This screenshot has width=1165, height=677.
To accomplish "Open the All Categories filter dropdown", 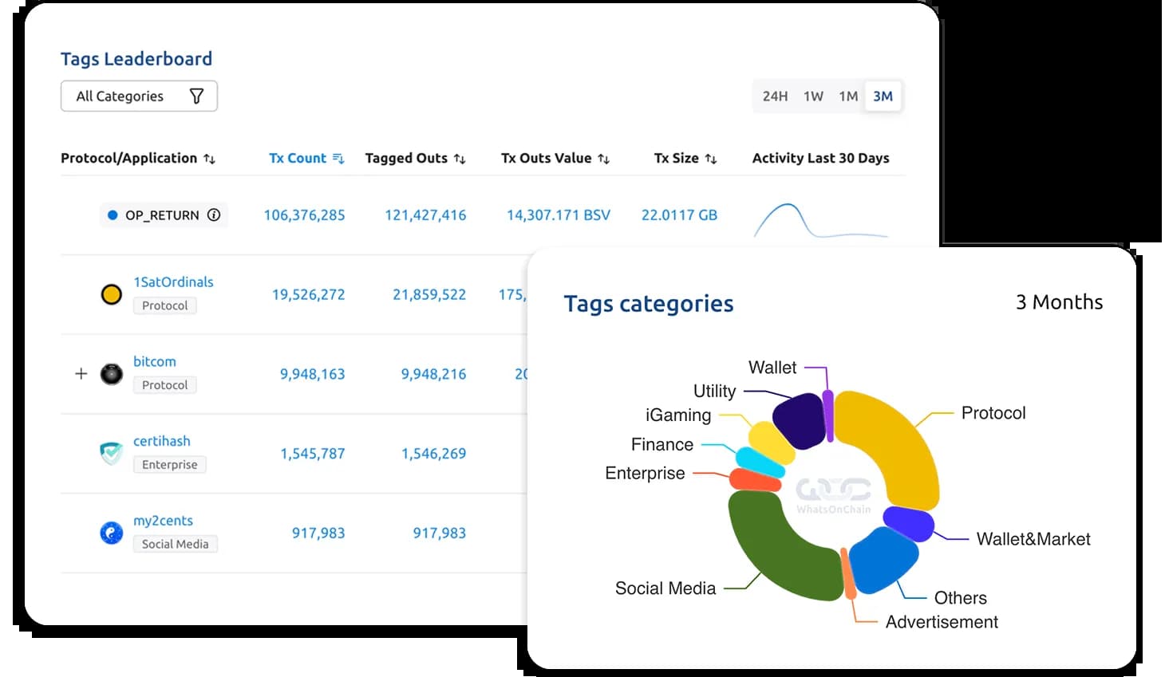I will 139,96.
